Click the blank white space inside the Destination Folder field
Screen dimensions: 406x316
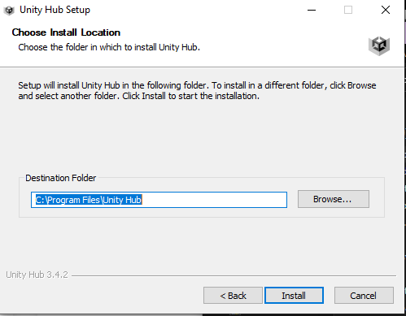(214, 200)
